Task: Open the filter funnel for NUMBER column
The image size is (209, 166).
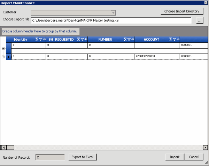Action: pyautogui.click(x=128, y=40)
